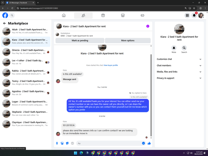Record a voice clip microphone icon
This screenshot has height=156, width=208.
coord(57,143)
